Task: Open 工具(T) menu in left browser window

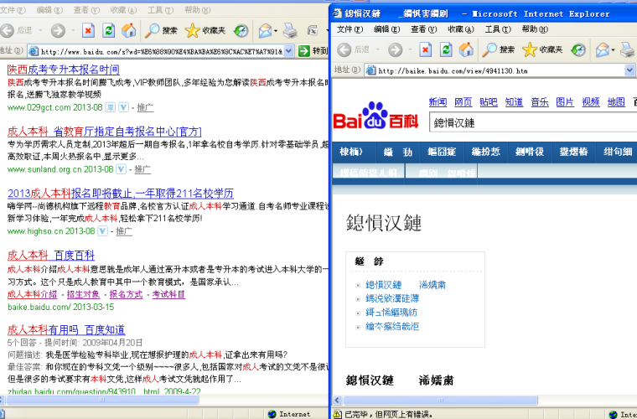Action: coord(160,10)
